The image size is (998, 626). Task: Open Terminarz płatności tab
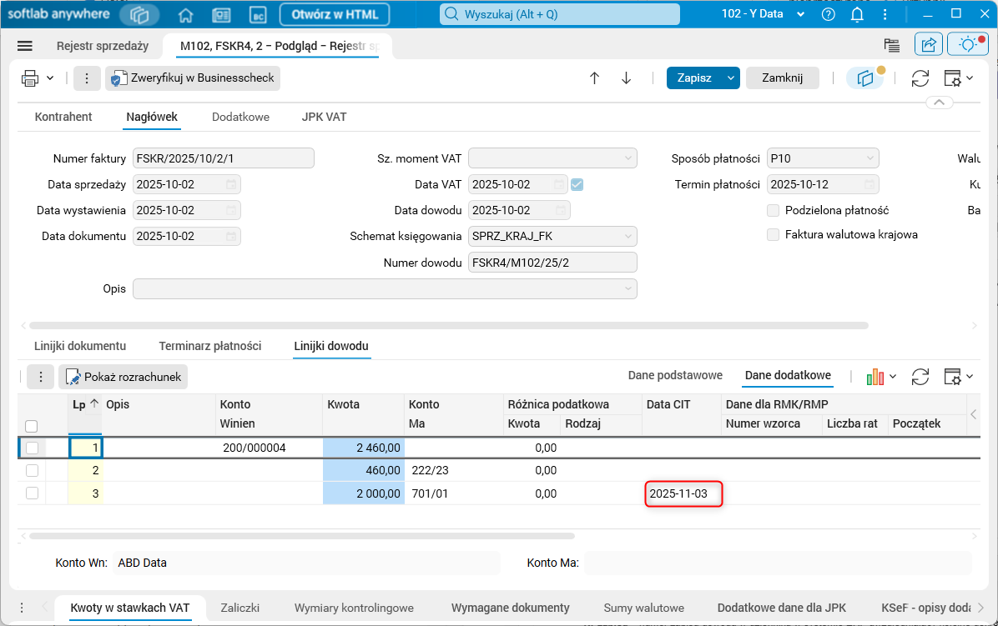(210, 347)
